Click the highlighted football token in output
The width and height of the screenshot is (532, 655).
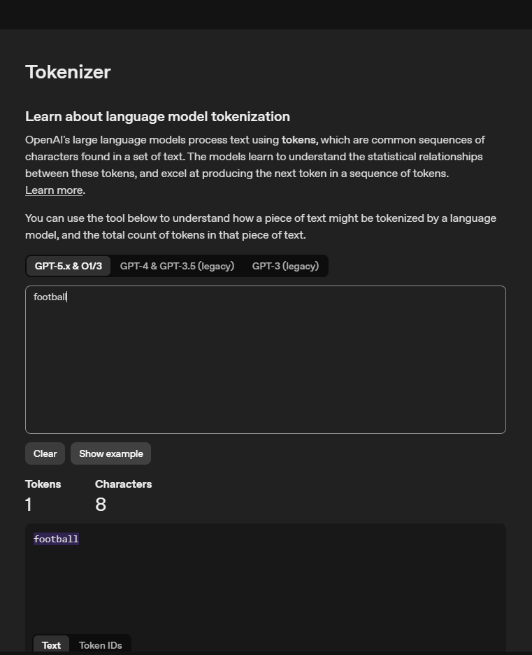coord(56,539)
